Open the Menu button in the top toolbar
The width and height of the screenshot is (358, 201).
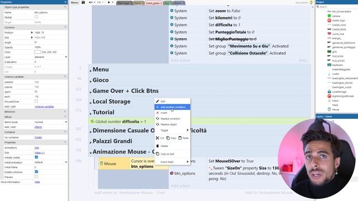74,2
